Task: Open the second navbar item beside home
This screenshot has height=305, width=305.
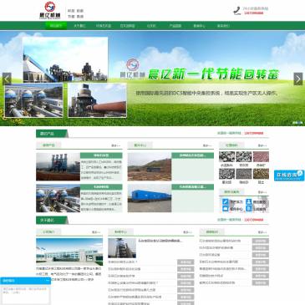Action: [x=79, y=26]
